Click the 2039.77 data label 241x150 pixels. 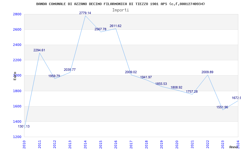tap(70, 70)
